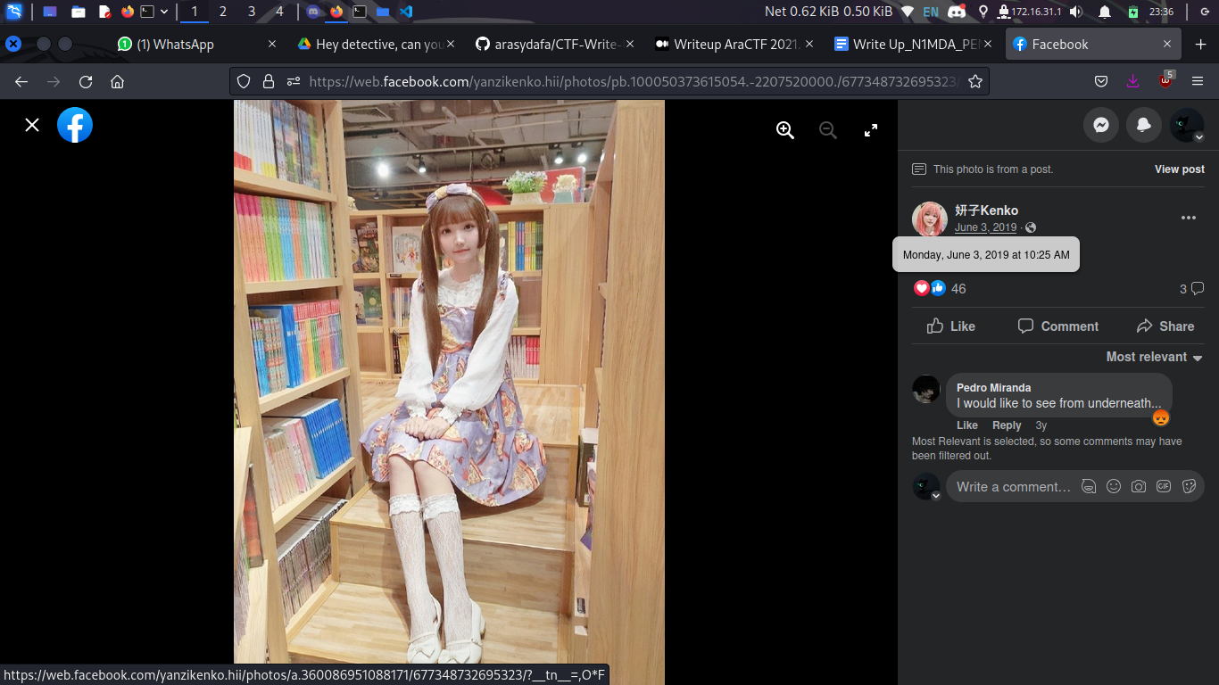Add a sticker to your comment

1189,486
